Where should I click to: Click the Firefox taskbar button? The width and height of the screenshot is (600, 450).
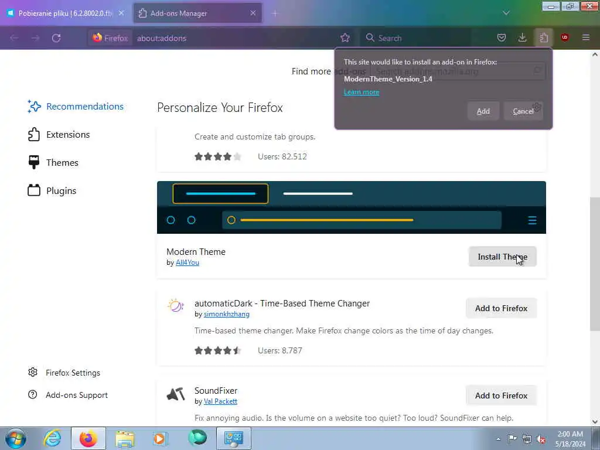coord(88,438)
